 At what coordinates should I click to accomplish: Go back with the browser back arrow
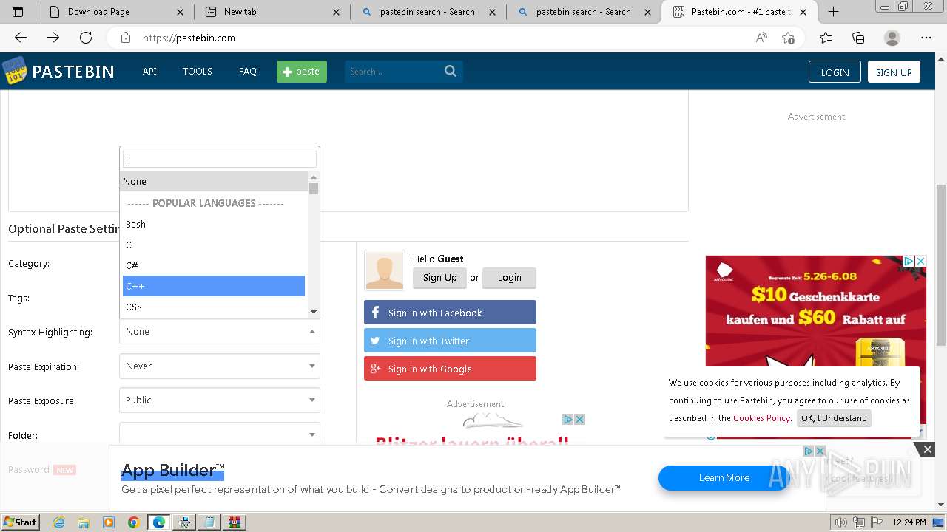coord(21,38)
